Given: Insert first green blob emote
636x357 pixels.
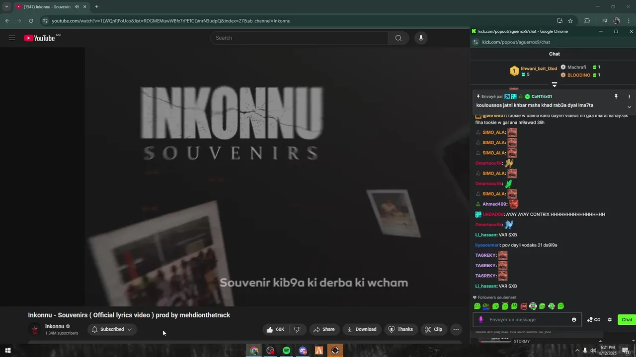Looking at the screenshot, I should [x=477, y=306].
